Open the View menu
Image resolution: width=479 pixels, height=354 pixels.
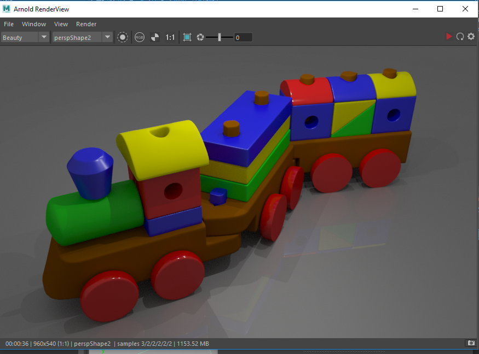(x=61, y=24)
